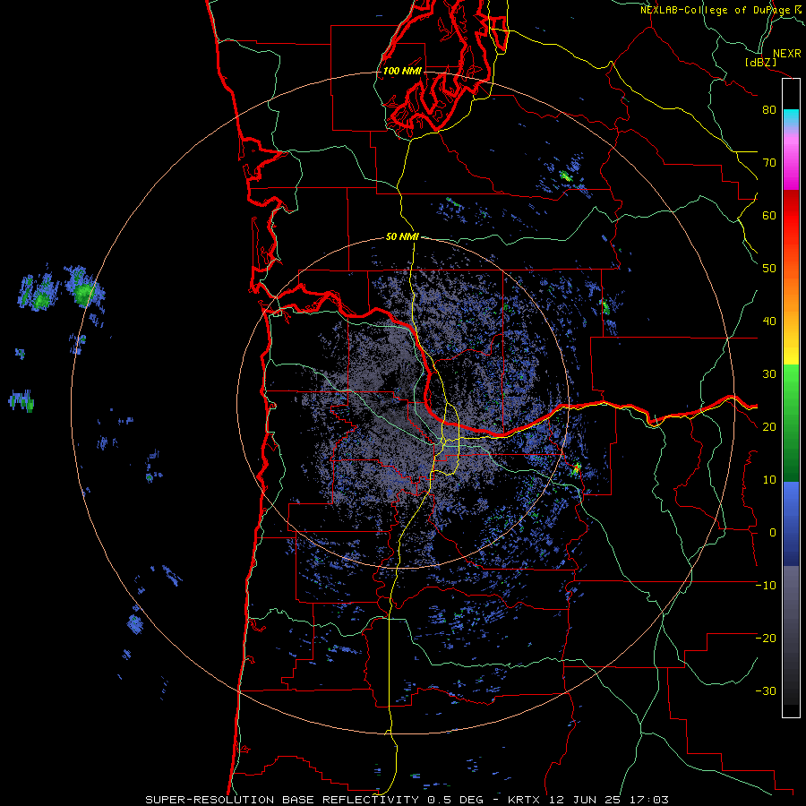Click the 70 value on the dBZ scale
Viewport: 806px width, 806px height.
[769, 163]
